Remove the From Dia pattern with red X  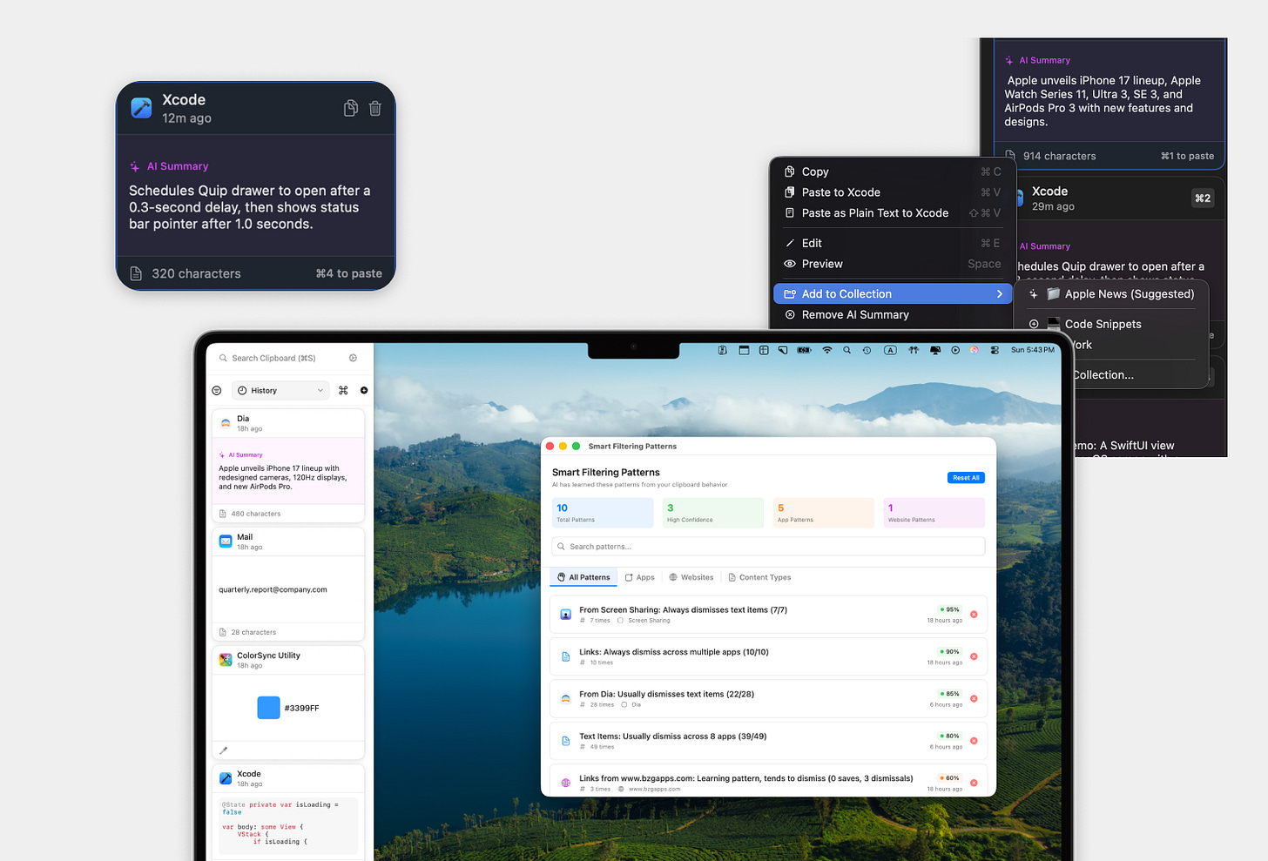[x=974, y=698]
